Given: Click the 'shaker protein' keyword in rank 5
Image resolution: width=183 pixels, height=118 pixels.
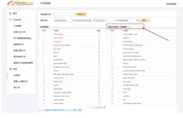Looking at the screenshot, I should [128, 49].
